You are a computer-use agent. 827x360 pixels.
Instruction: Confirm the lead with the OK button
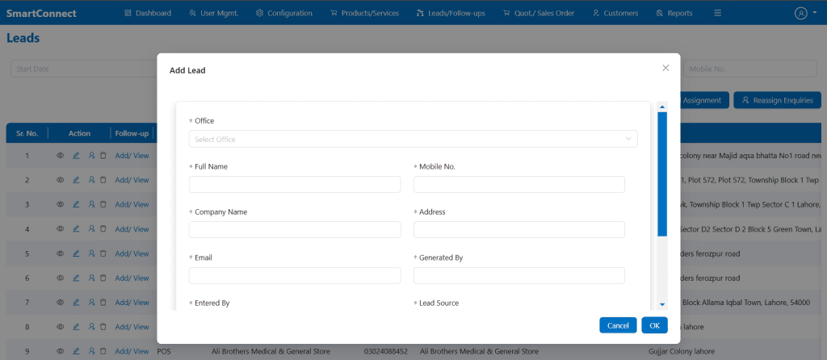[654, 325]
